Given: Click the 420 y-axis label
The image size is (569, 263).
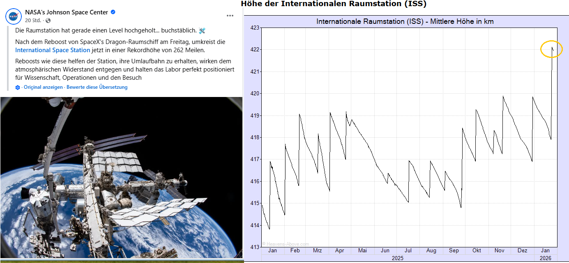Looking at the screenshot, I should point(255,94).
